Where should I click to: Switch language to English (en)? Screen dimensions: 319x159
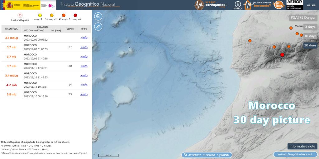[314, 5]
